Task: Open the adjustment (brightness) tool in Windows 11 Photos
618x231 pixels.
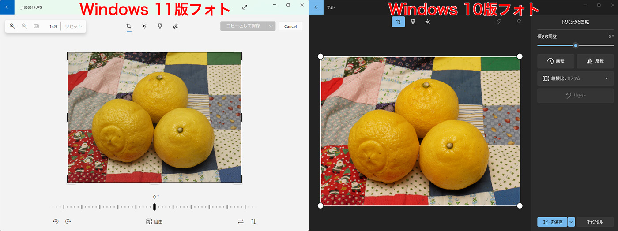Action: 144,26
